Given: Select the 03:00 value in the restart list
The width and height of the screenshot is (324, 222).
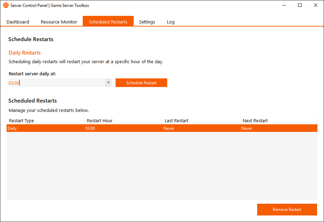Looking at the screenshot, I should point(90,128).
